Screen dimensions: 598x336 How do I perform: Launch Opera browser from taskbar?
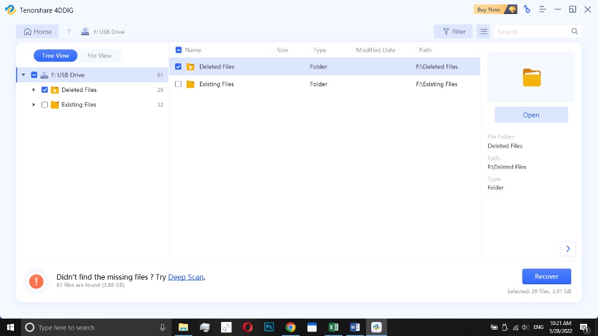point(247,327)
